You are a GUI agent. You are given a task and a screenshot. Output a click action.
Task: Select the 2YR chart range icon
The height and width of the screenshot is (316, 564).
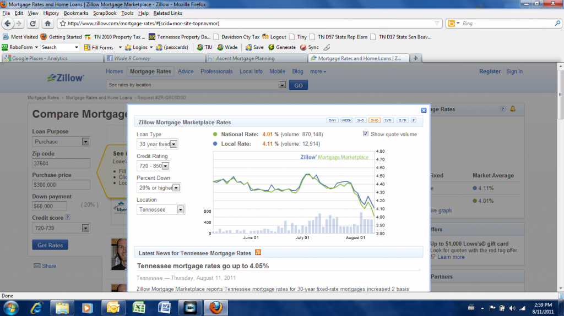tap(402, 120)
